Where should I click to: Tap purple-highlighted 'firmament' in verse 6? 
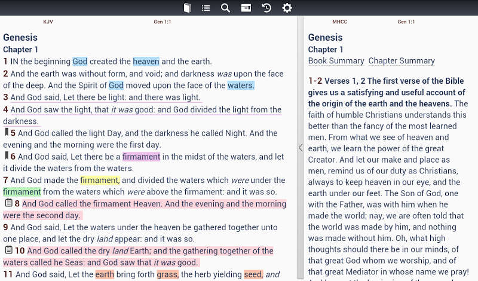click(141, 157)
